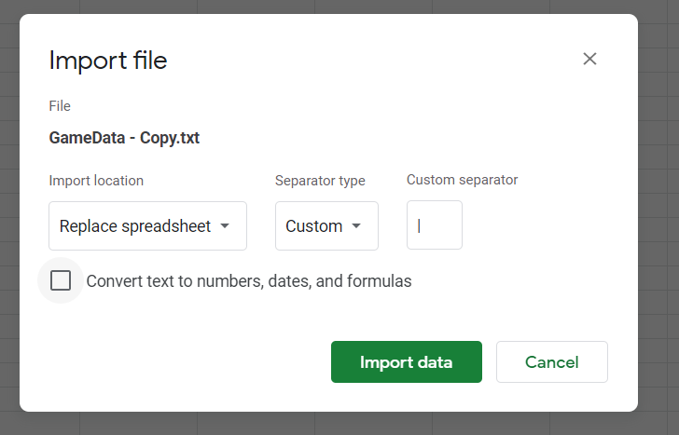Click the 'Convert text to numbers, dates, and formulas' label

coord(249,280)
